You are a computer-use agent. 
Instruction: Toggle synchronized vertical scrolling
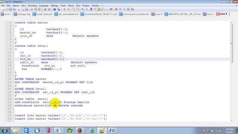tap(74, 9)
